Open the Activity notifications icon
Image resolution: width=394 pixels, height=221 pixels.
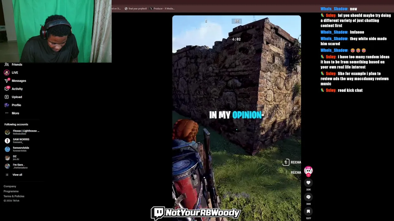coord(7,89)
